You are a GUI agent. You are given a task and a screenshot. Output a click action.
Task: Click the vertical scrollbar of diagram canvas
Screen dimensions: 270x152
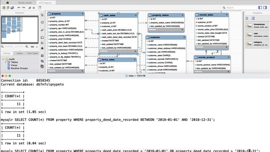point(243,42)
